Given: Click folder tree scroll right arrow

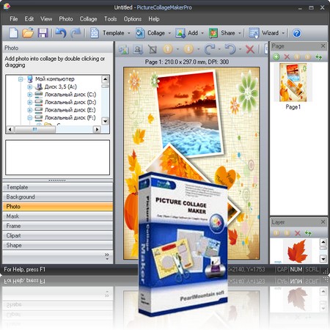Looking at the screenshot, I should 97,129.
